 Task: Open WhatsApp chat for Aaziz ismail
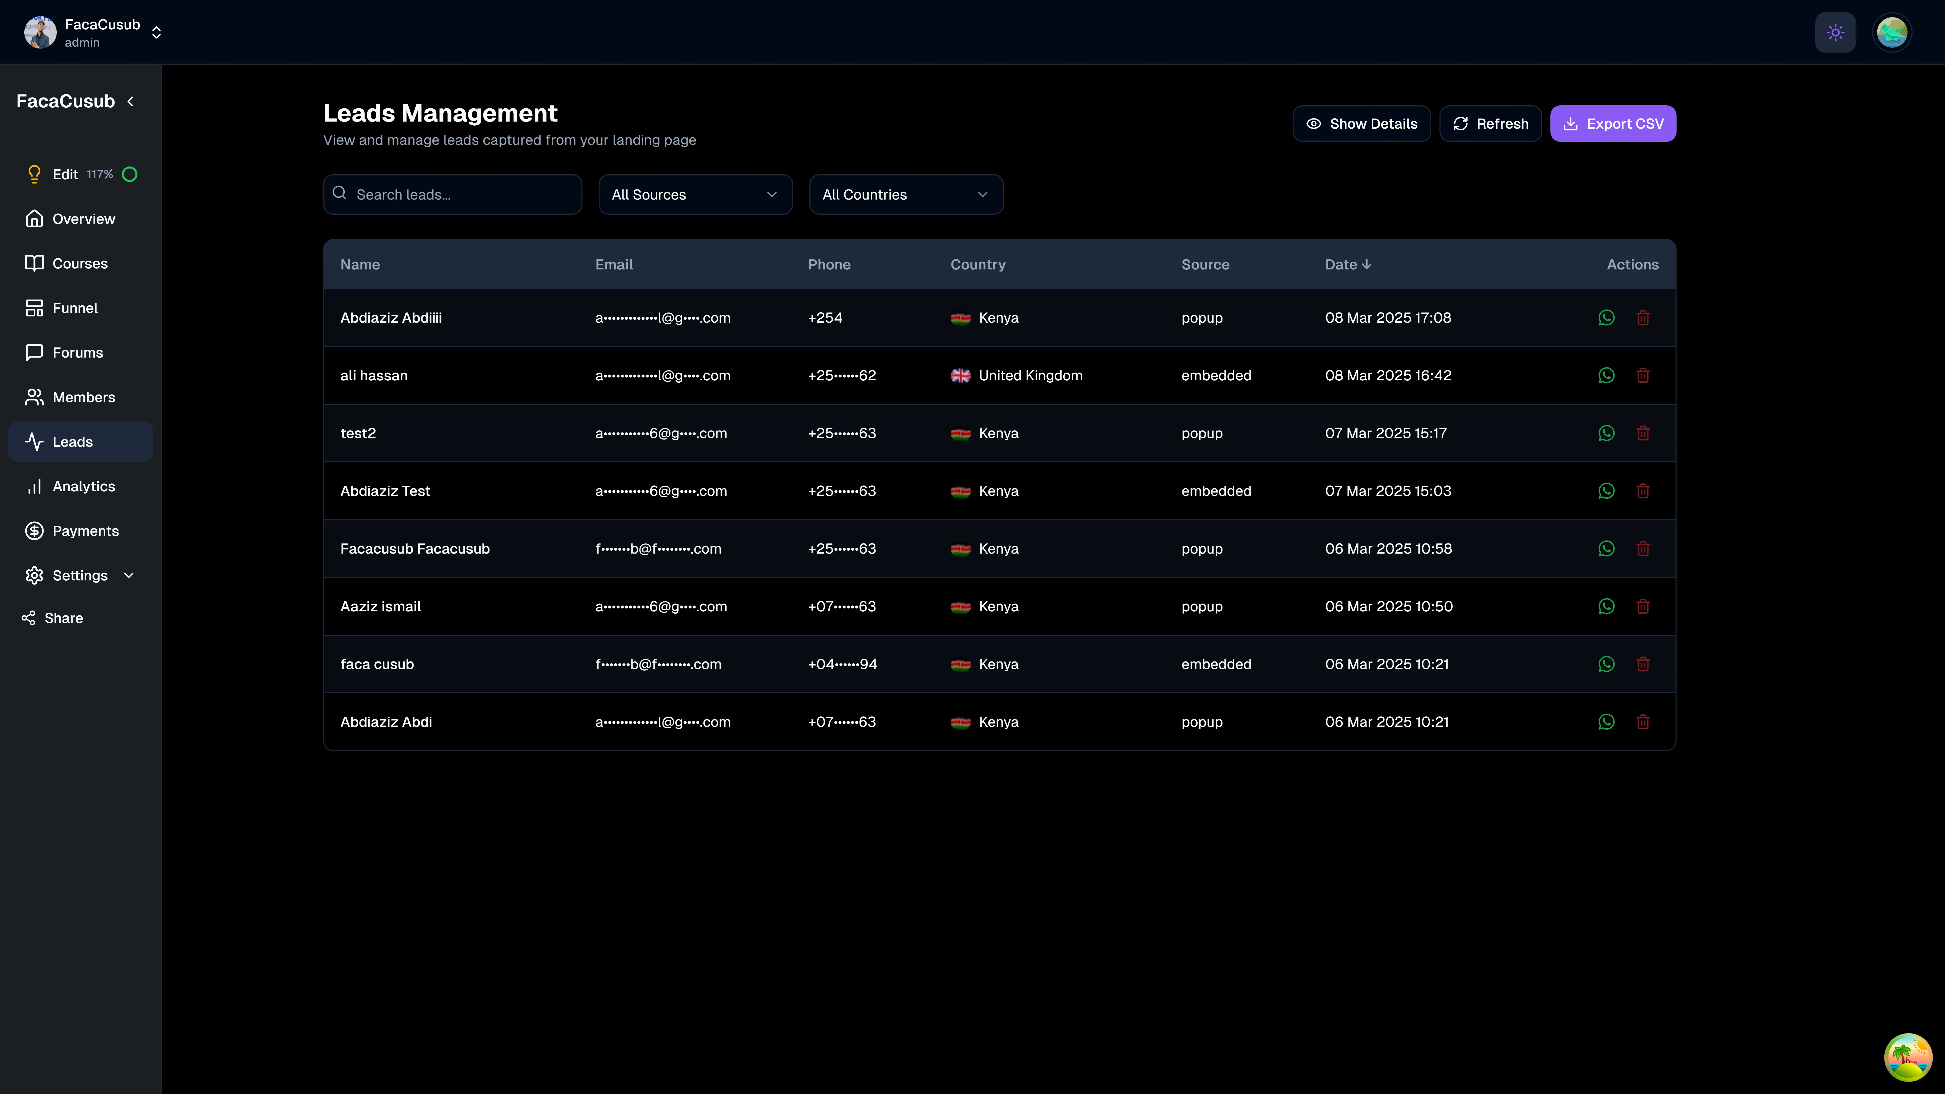(1606, 606)
